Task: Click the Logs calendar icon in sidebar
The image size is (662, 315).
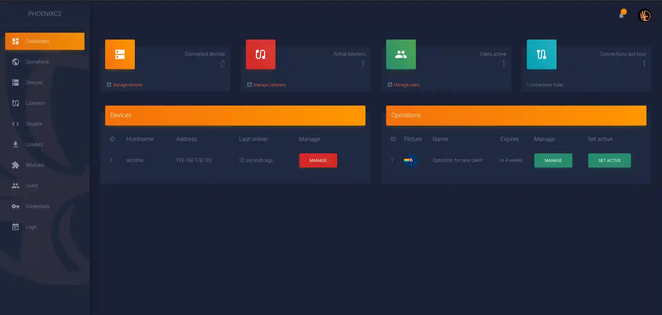Action: (16, 227)
